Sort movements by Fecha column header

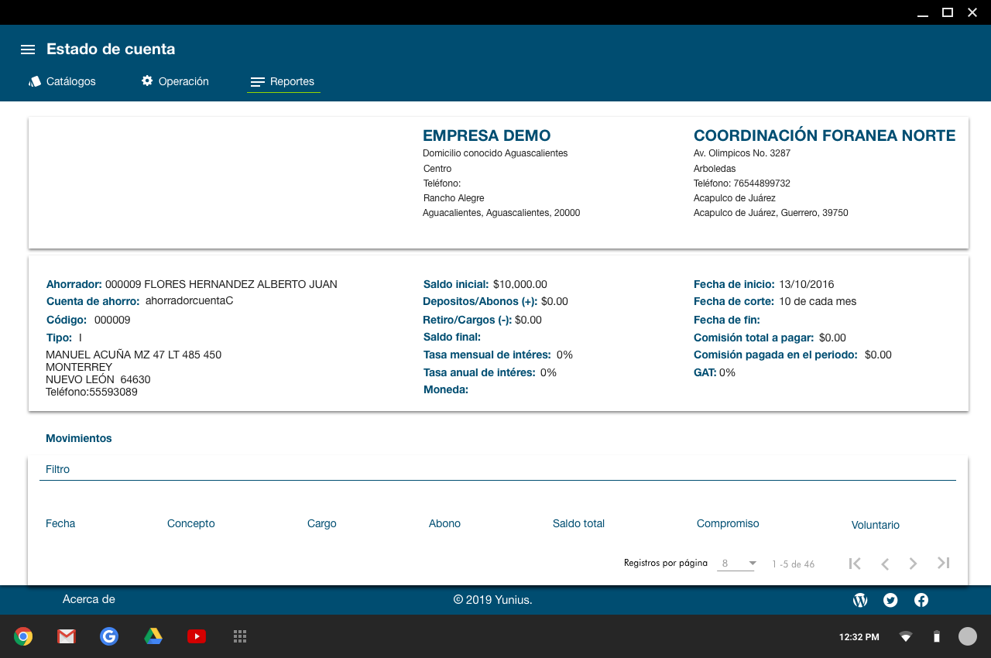coord(60,523)
